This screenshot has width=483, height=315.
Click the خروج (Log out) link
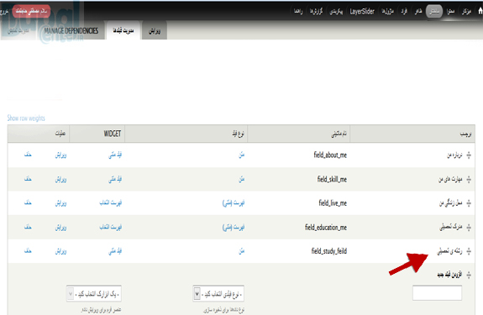[x=4, y=12]
